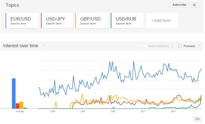Click the 2009 label on the timeline
Viewport: 205px width, 124px height.
pyautogui.click(x=113, y=112)
